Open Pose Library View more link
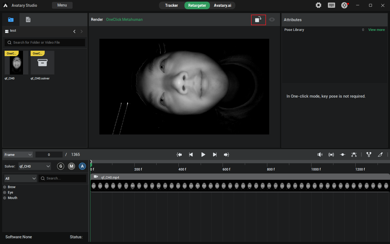390x244 pixels. [x=376, y=30]
